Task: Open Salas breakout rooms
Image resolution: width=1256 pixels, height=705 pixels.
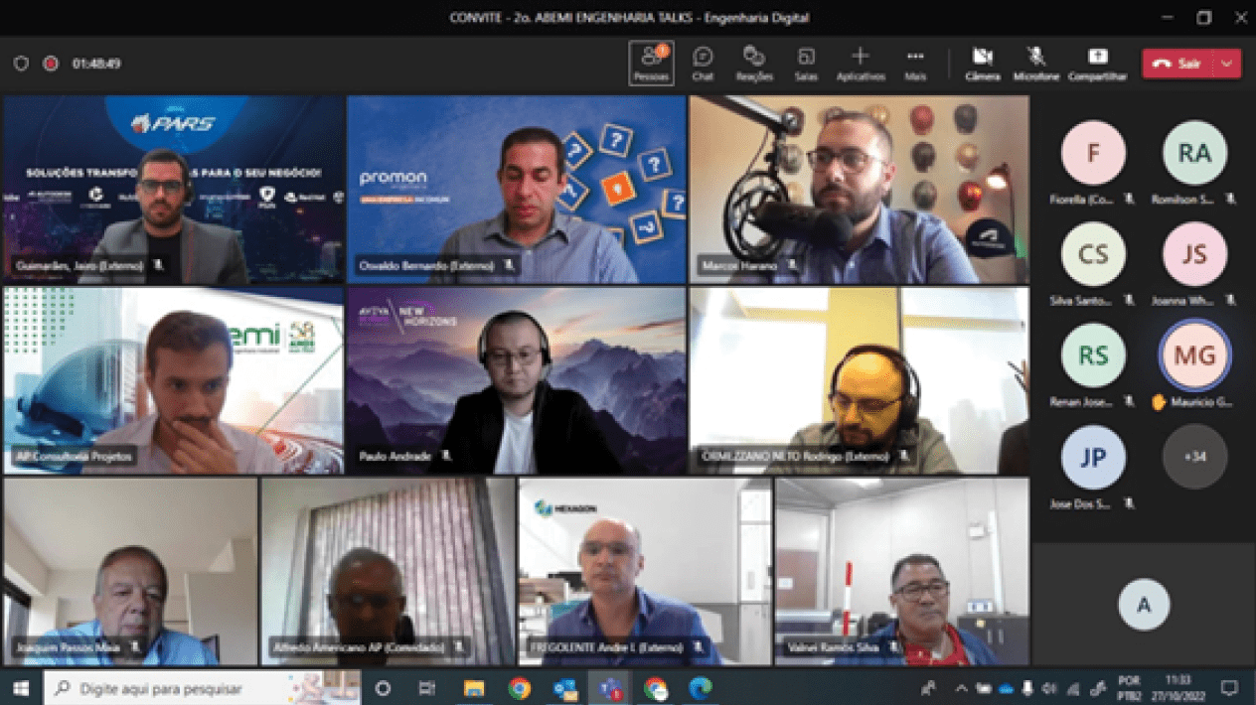Action: (806, 63)
